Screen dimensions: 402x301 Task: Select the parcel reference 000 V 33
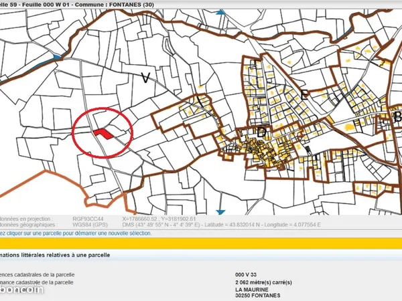[246, 275]
